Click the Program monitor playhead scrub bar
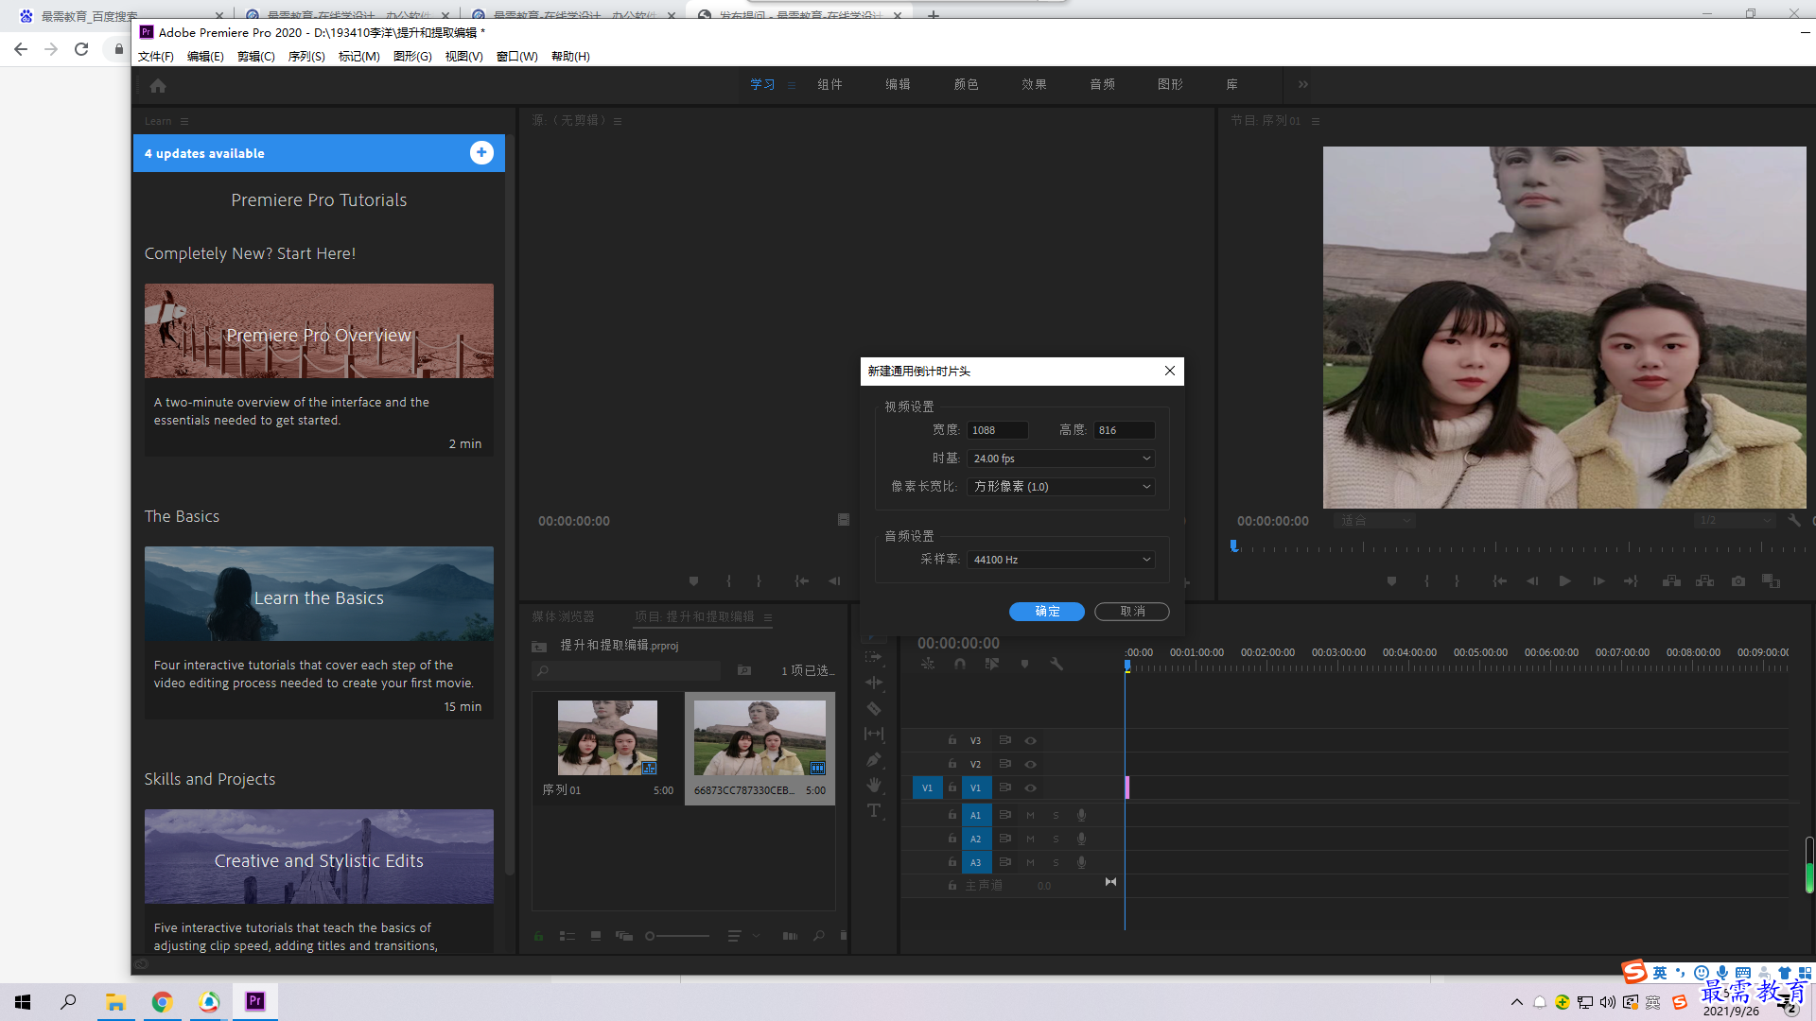The height and width of the screenshot is (1021, 1816). point(1519,547)
